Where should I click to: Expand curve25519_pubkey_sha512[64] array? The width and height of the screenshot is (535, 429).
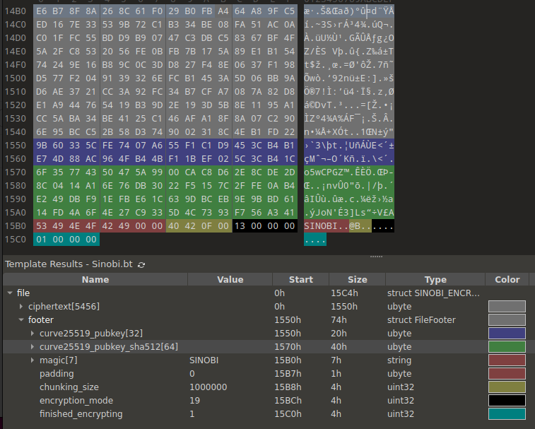(x=33, y=347)
